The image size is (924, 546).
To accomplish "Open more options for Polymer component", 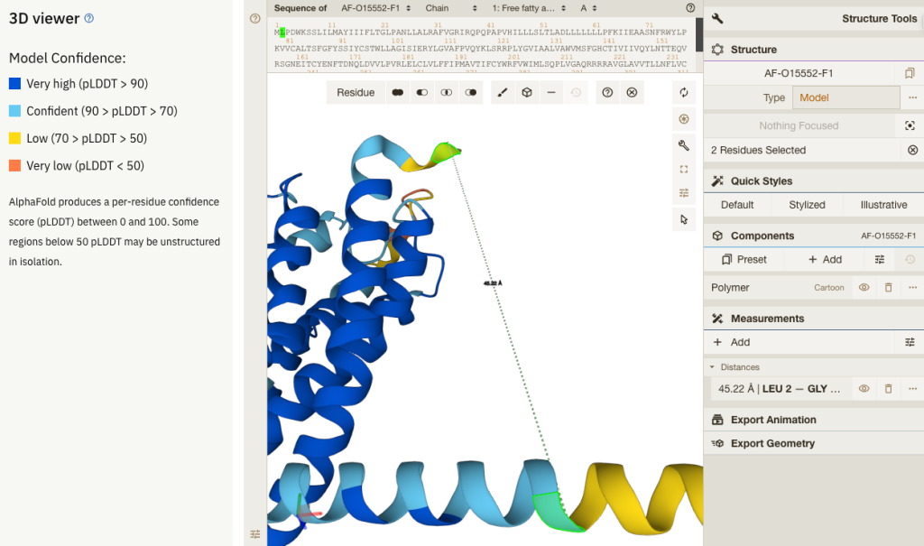I will (912, 288).
